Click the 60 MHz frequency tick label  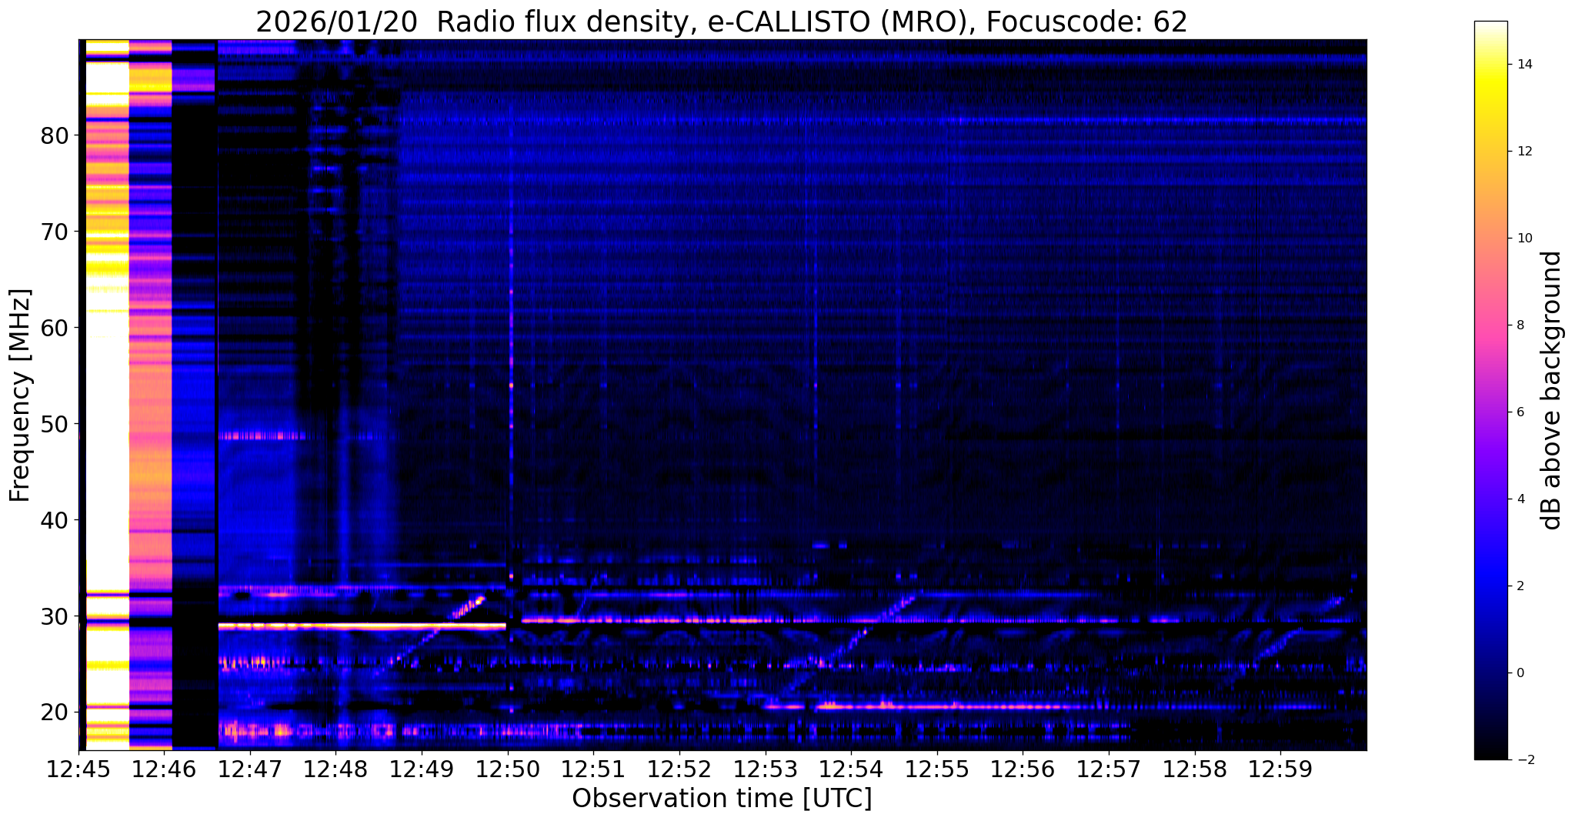[55, 328]
